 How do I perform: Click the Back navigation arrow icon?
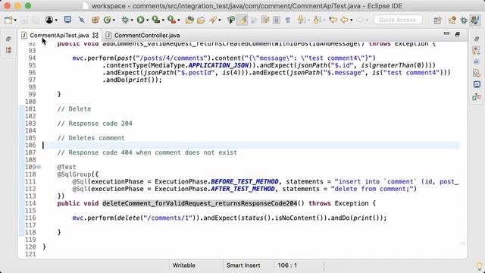click(x=344, y=20)
